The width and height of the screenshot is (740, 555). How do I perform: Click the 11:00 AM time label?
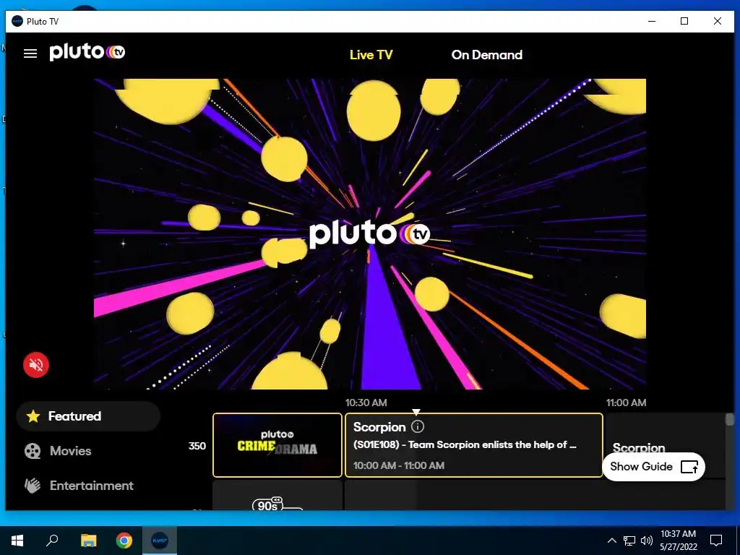click(627, 403)
